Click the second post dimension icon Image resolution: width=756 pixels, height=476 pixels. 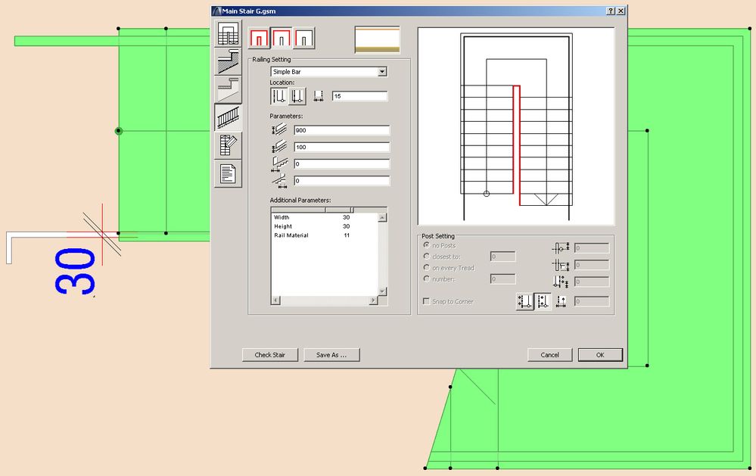560,265
